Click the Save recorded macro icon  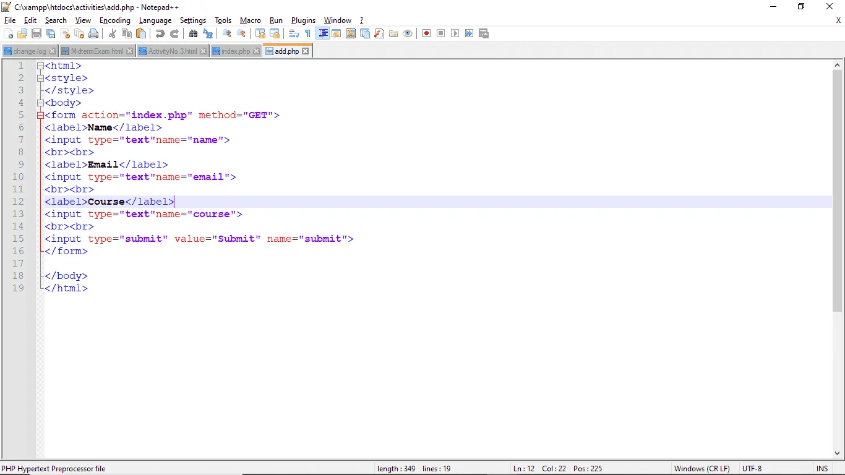[484, 33]
